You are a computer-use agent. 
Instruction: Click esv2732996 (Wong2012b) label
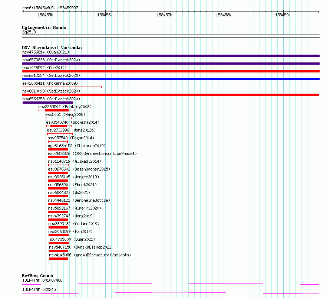click(71, 130)
